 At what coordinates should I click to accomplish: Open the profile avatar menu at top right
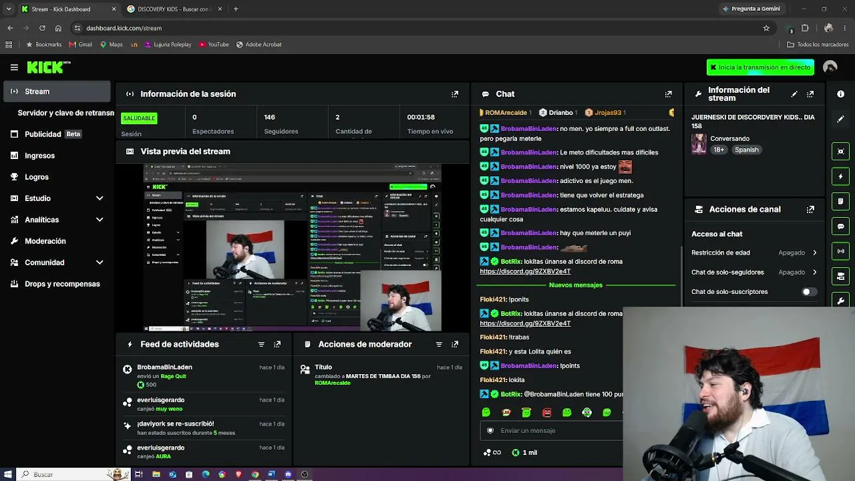coord(830,67)
